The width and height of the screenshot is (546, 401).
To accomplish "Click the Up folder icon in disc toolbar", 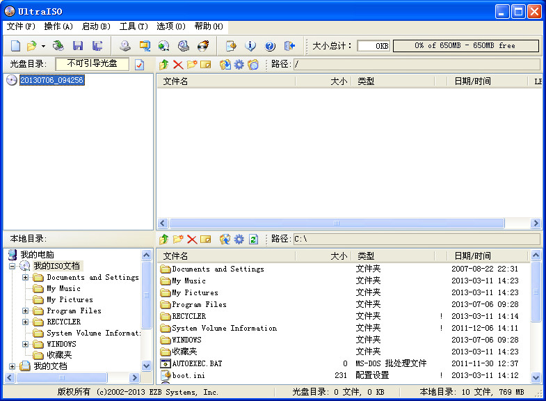I will click(164, 65).
